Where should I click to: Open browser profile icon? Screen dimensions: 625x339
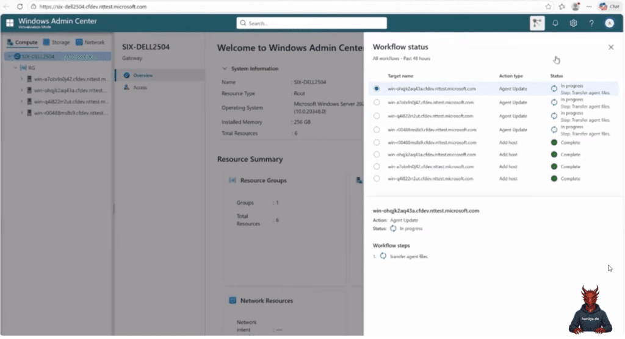coord(576,6)
